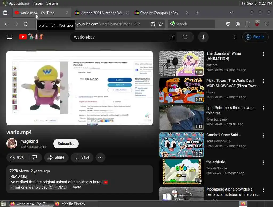
Task: Go to YouTube home via logo
Action: [31, 37]
